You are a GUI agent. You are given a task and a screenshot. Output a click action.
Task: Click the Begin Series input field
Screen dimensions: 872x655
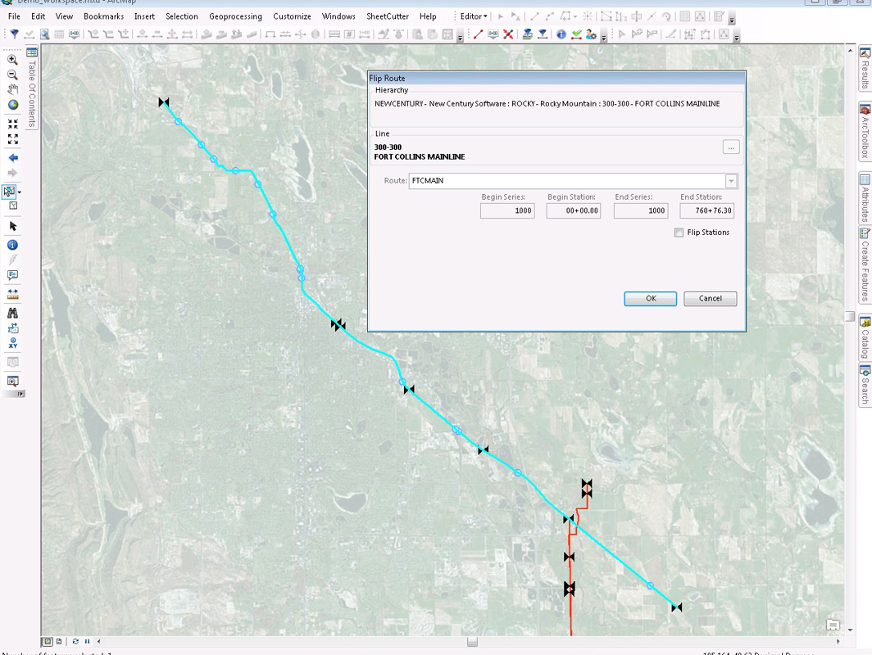pos(507,210)
